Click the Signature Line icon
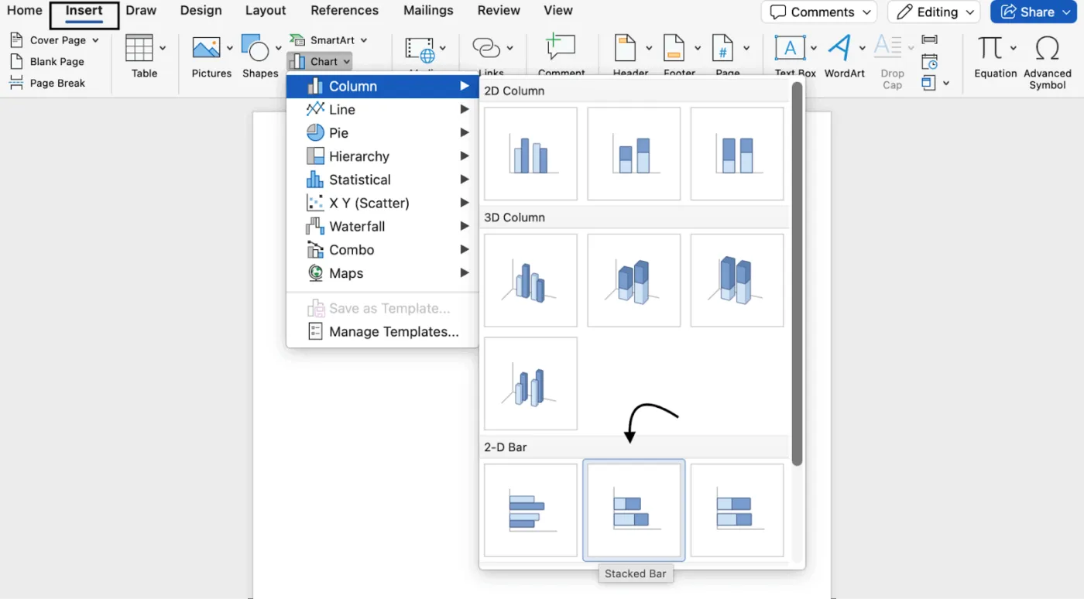This screenshot has width=1084, height=599. 929,39
